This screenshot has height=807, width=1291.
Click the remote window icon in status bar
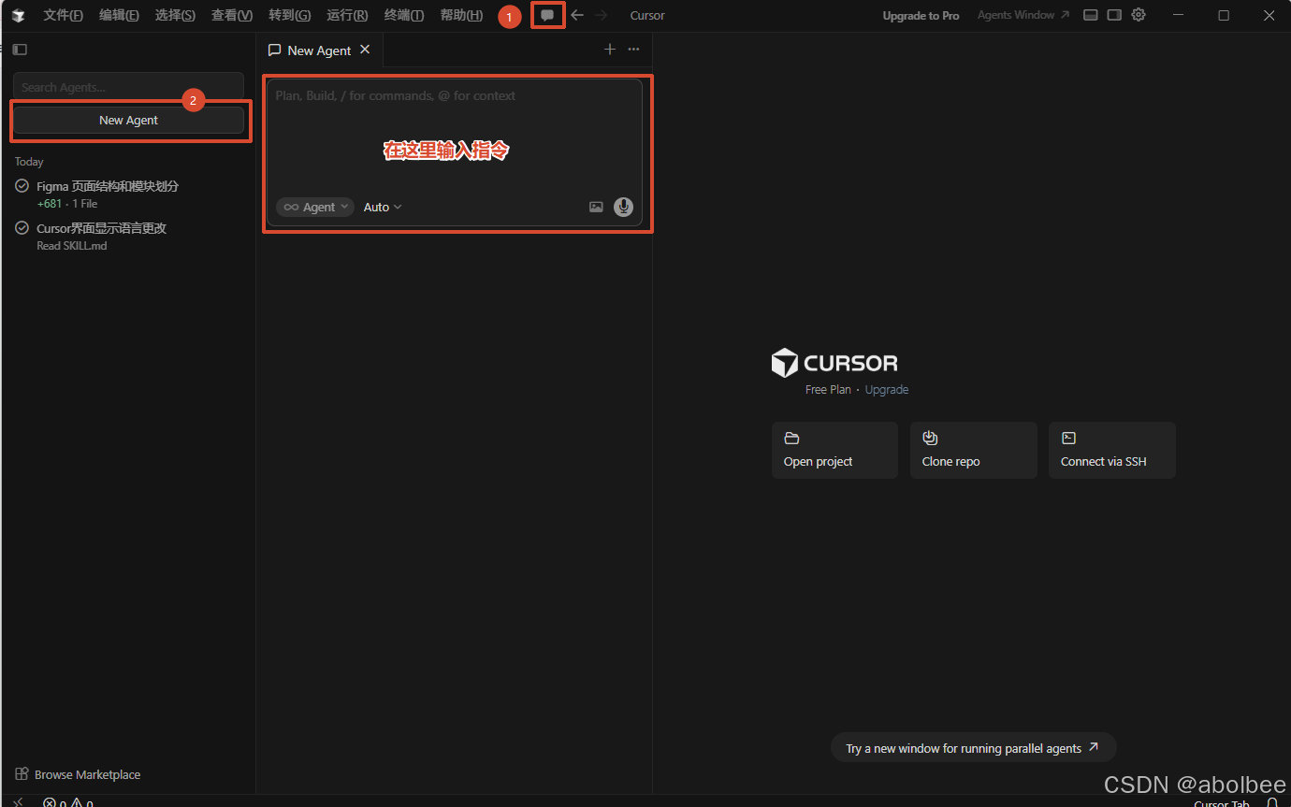(18, 802)
